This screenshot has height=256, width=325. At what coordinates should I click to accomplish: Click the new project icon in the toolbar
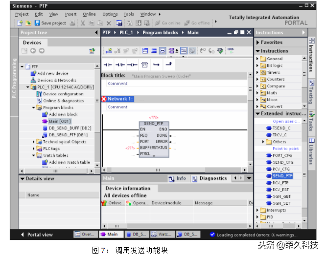(x=20, y=23)
